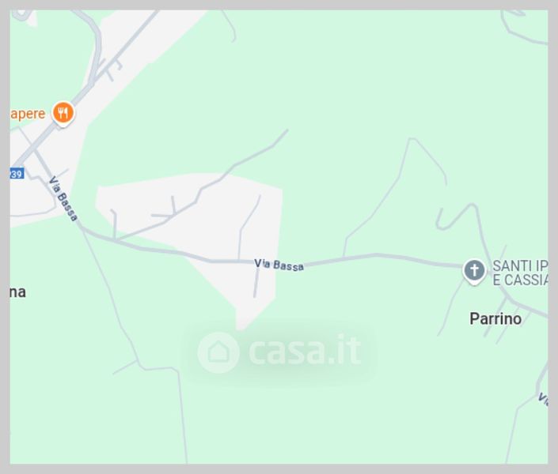The image size is (558, 474).
Task: Click the blue 39 road shield
Action: [17, 174]
